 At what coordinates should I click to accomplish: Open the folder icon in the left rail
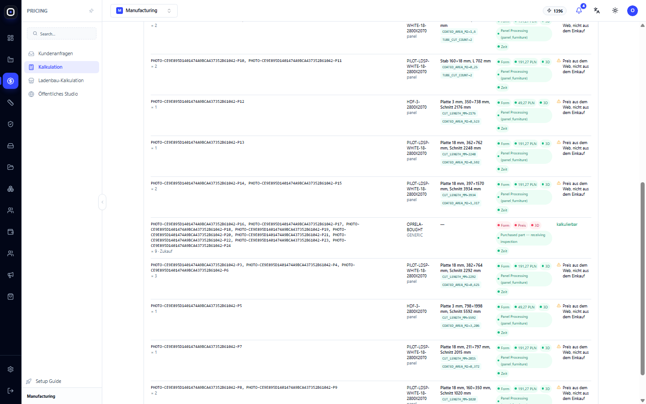click(11, 167)
